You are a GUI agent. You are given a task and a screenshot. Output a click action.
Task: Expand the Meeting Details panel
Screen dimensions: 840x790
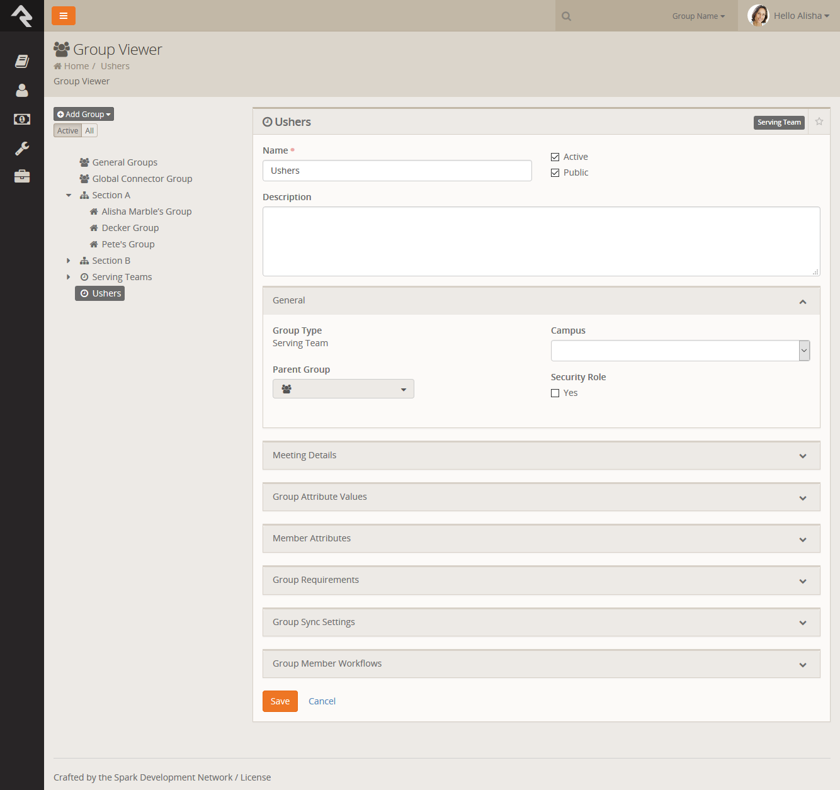[541, 455]
